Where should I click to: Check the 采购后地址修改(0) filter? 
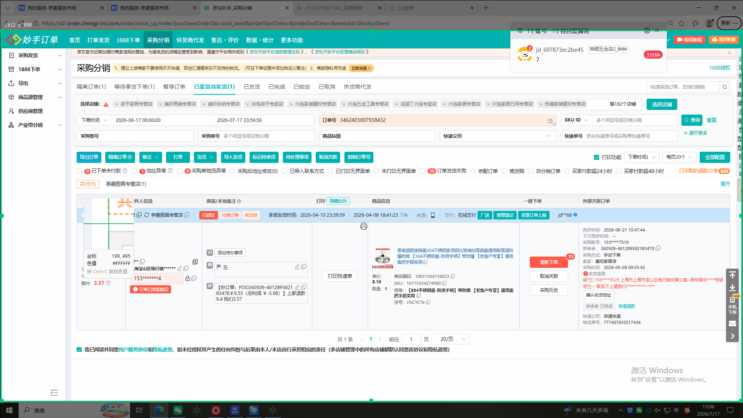[x=233, y=171]
